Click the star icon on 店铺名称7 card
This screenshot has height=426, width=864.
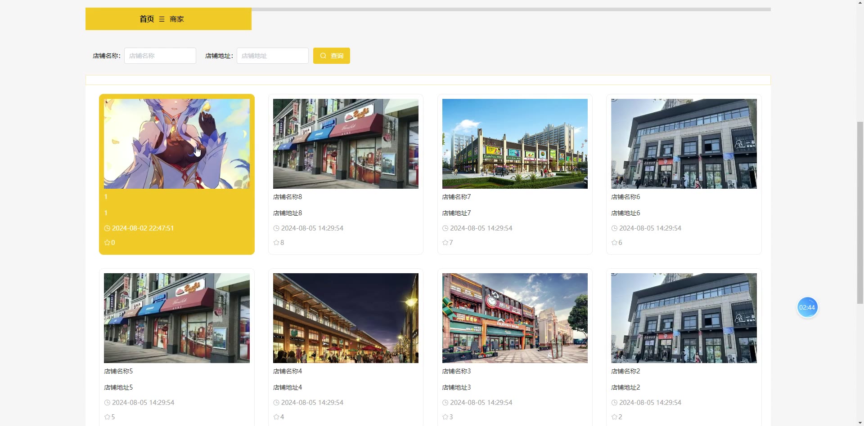tap(445, 243)
